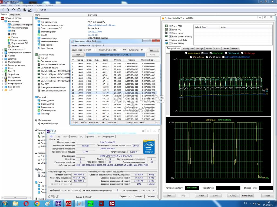Open the раз units dropdown in LinX

[x=154, y=50]
